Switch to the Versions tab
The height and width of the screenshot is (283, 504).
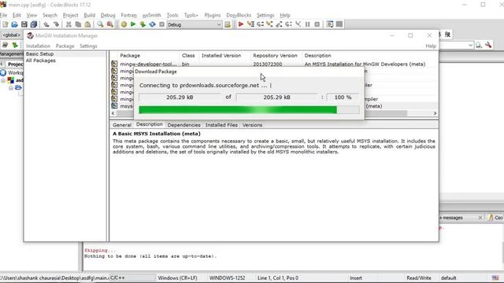coord(252,125)
